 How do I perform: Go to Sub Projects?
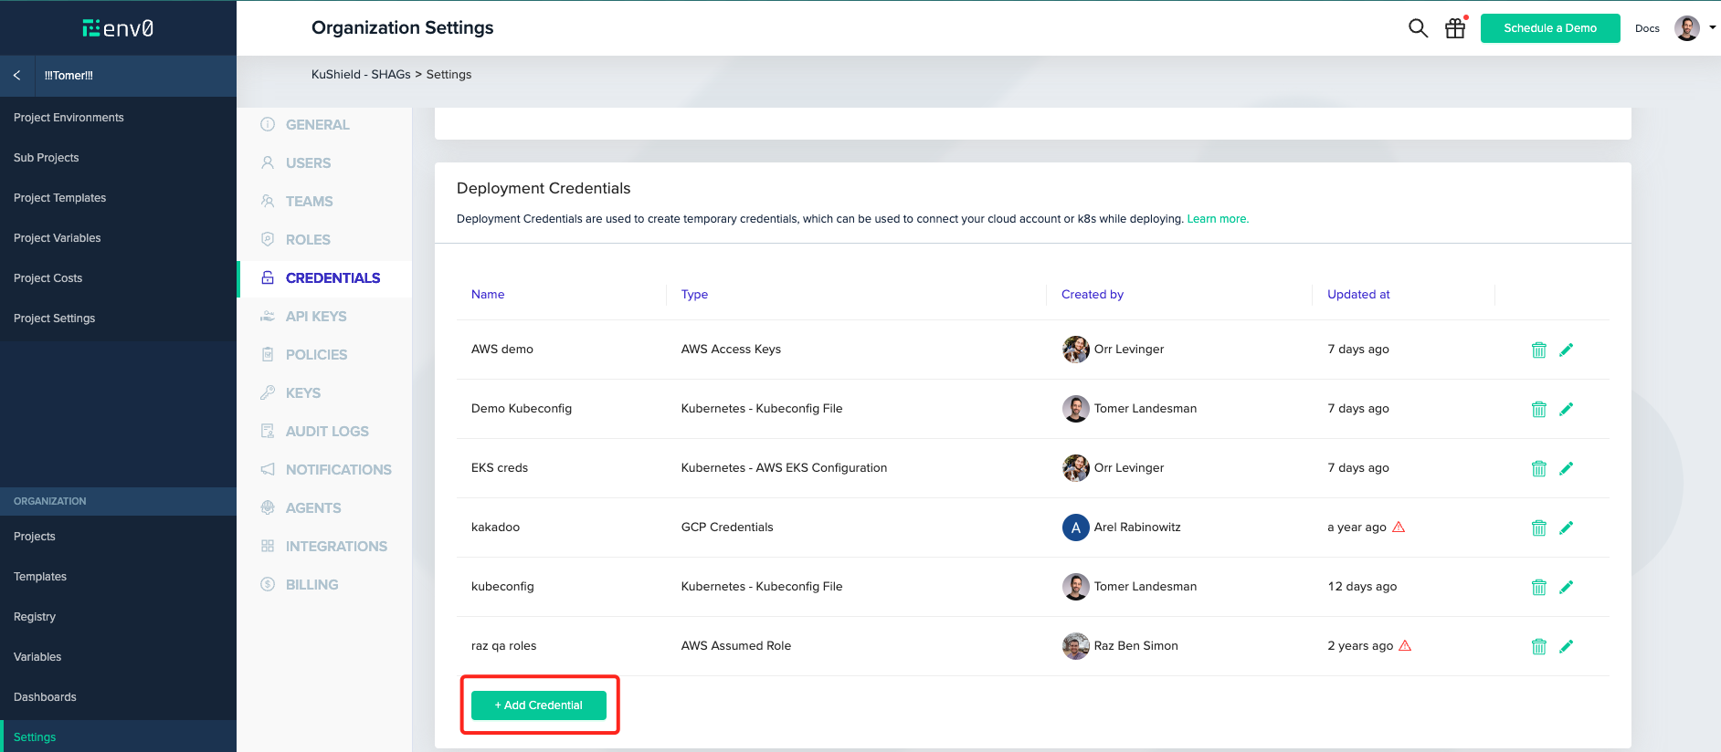click(x=47, y=158)
